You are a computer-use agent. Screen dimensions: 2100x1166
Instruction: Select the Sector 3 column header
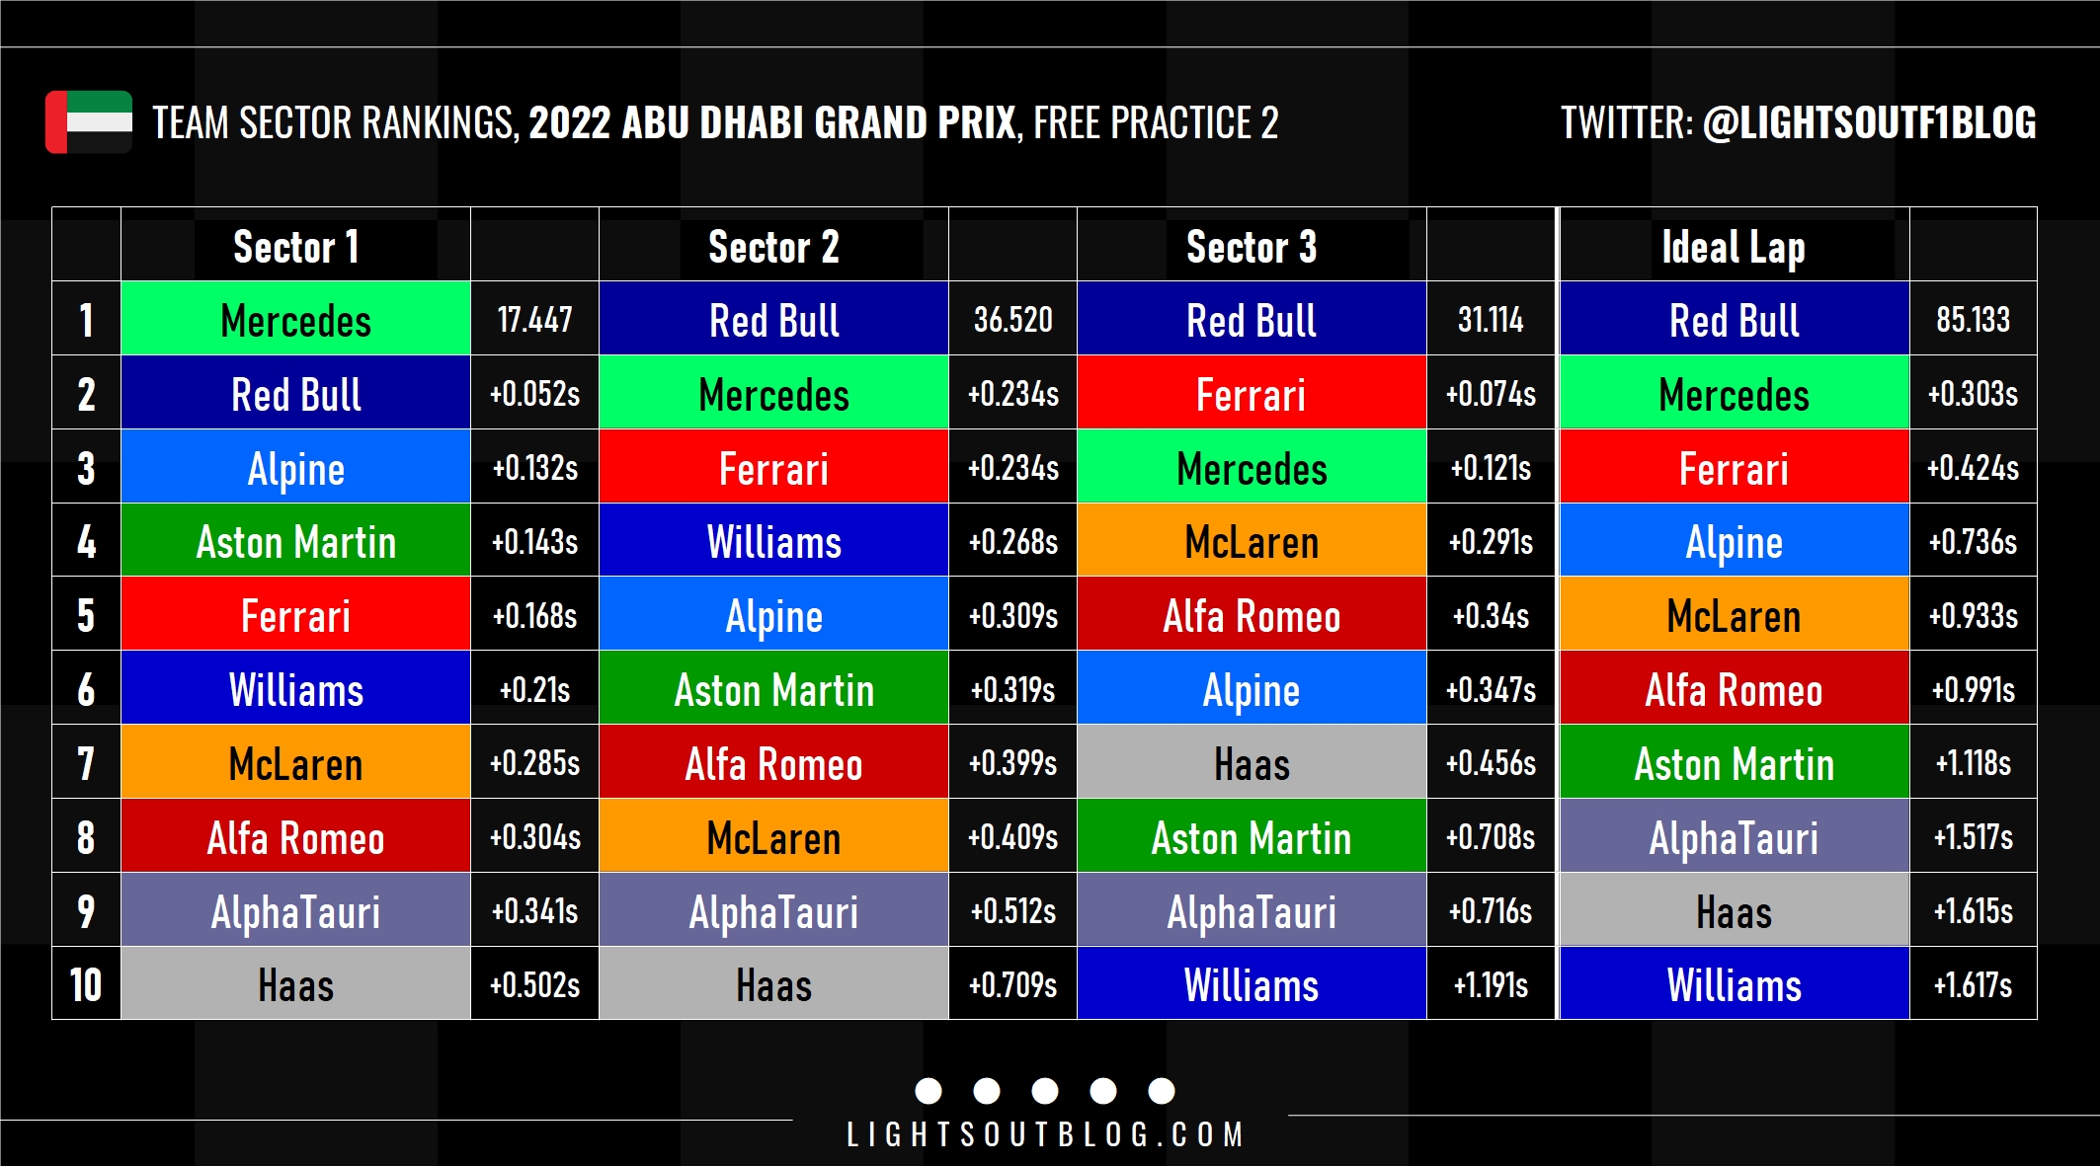click(x=1252, y=246)
